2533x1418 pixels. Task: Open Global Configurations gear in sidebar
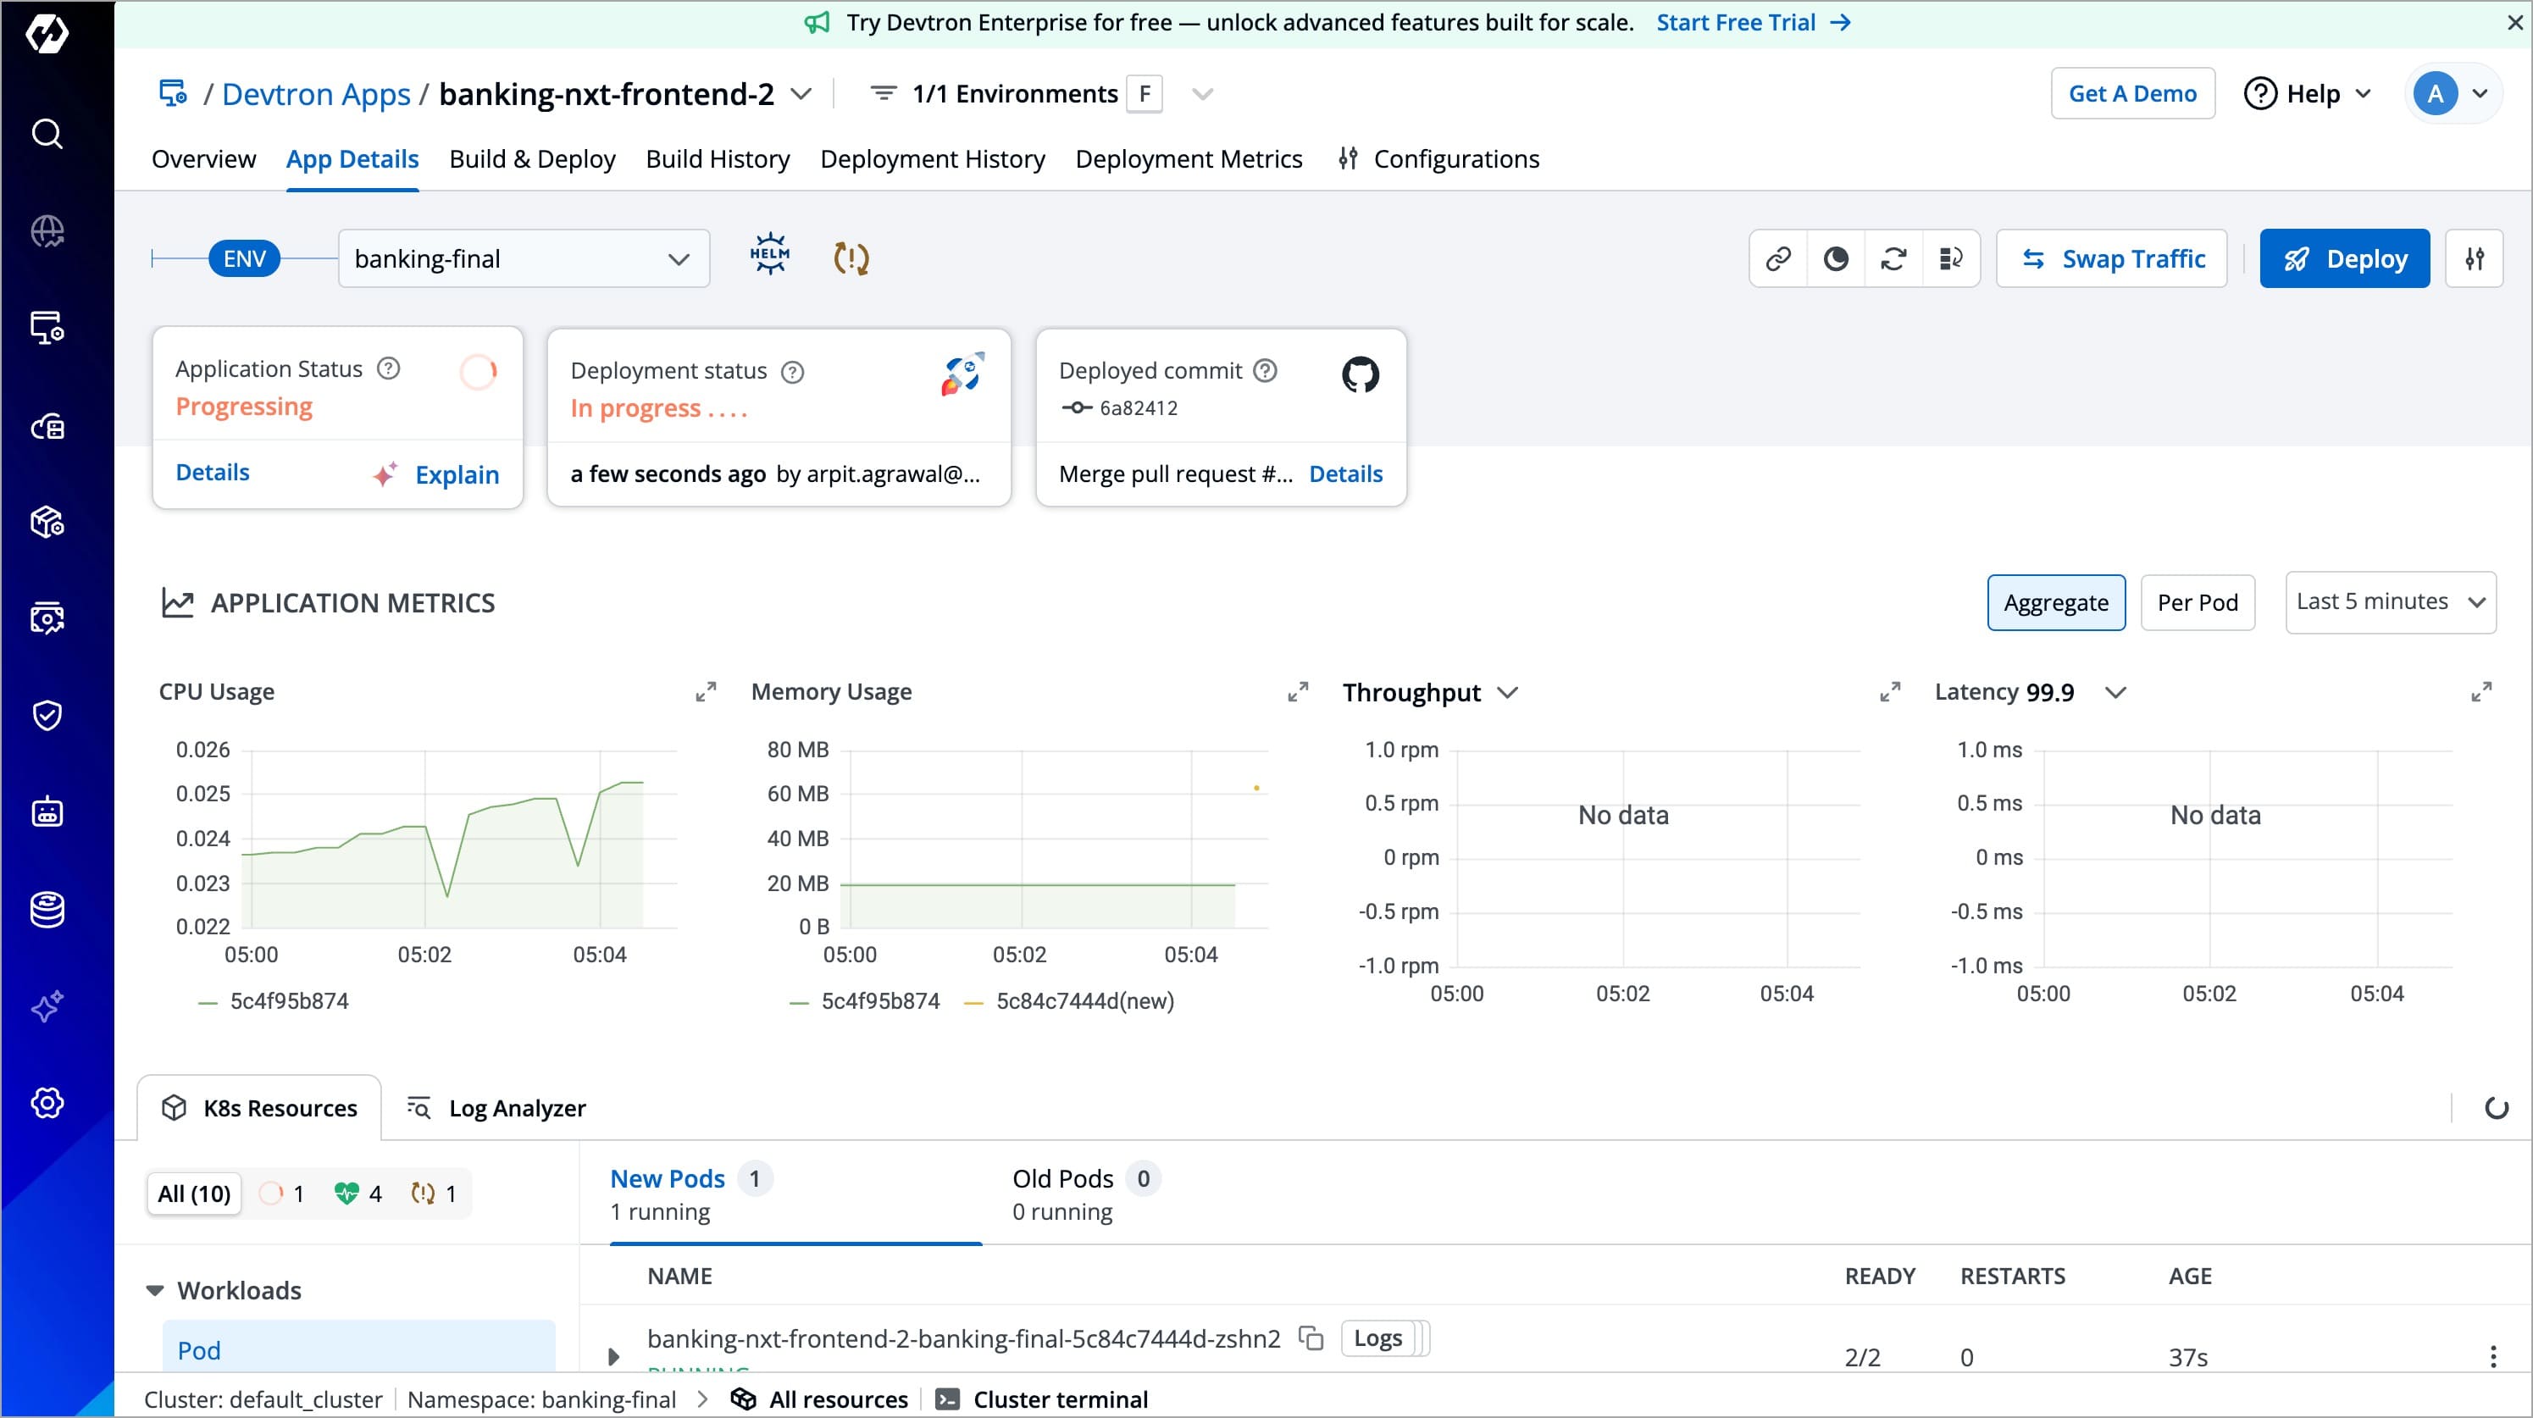[47, 1102]
